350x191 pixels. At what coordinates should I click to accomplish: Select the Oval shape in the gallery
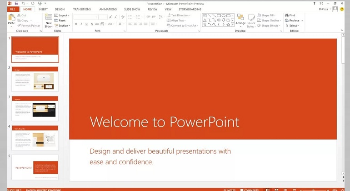(224, 15)
